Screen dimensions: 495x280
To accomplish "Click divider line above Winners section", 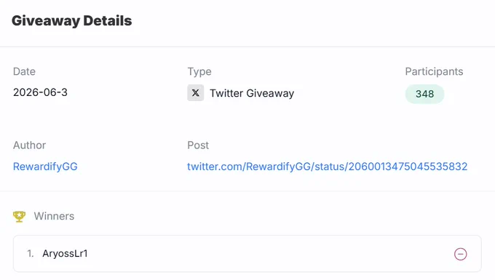I will coord(247,191).
